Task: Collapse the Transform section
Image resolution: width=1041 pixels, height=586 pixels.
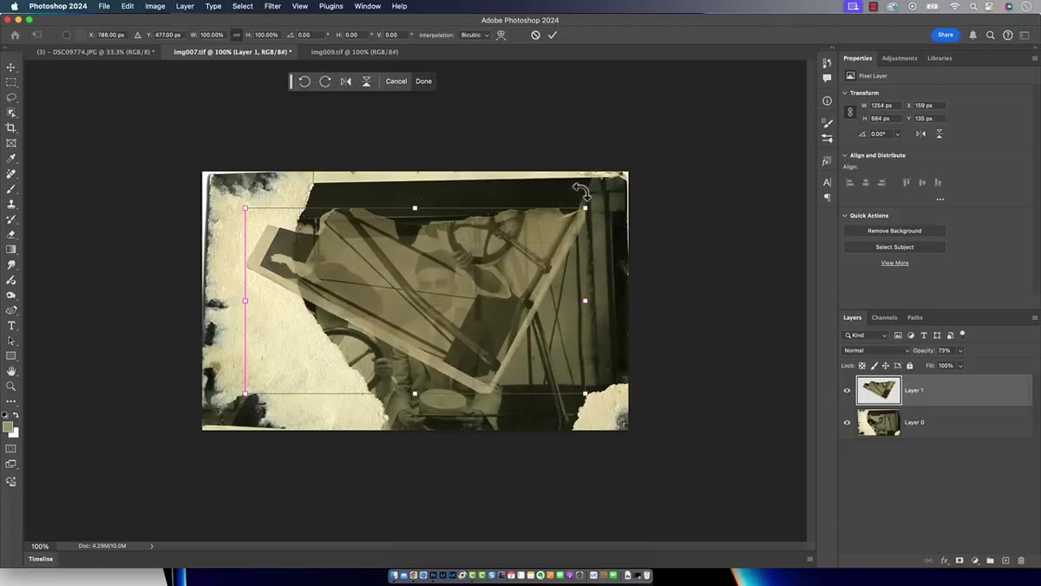Action: (x=846, y=93)
